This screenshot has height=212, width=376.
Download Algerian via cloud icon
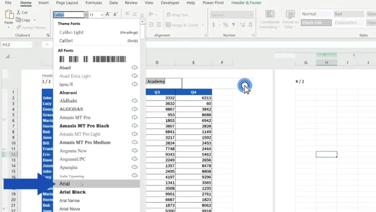point(135,109)
